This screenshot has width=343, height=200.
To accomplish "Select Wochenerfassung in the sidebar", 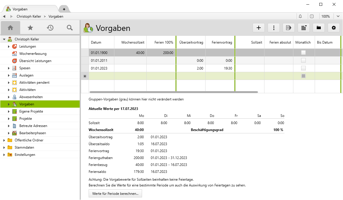I will coord(33,54).
